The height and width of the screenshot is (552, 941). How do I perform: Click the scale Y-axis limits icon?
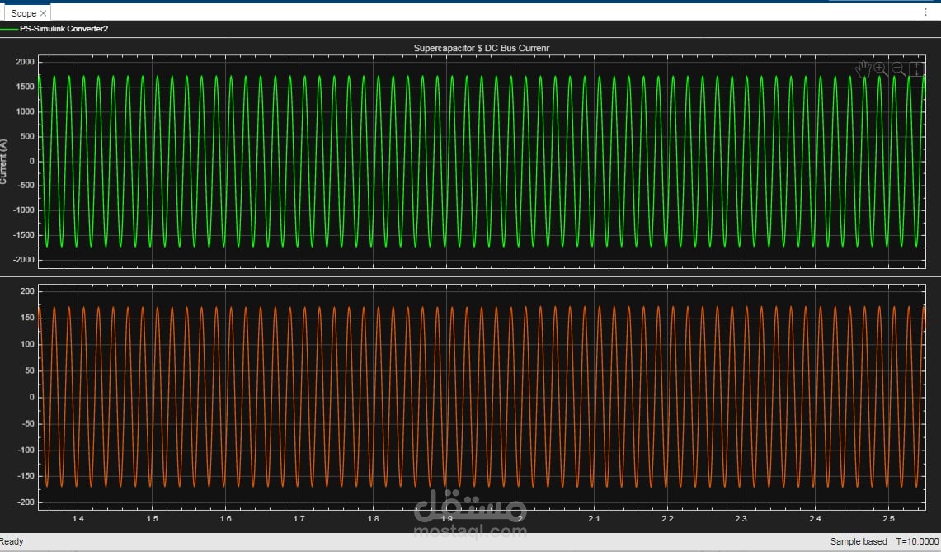tap(916, 69)
